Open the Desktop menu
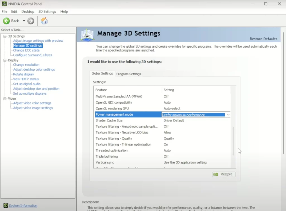This screenshot has height=211, width=286. [x=28, y=11]
